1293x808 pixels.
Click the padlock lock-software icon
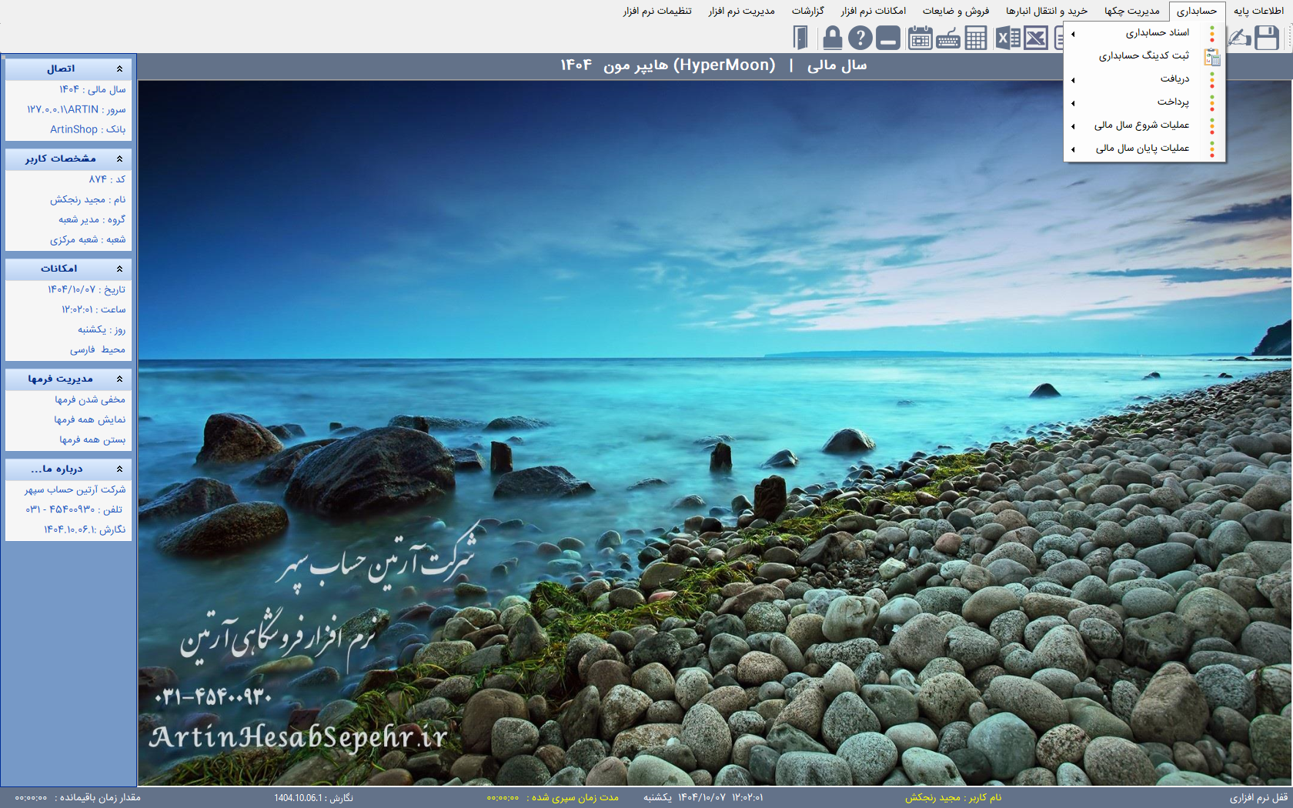click(x=831, y=38)
